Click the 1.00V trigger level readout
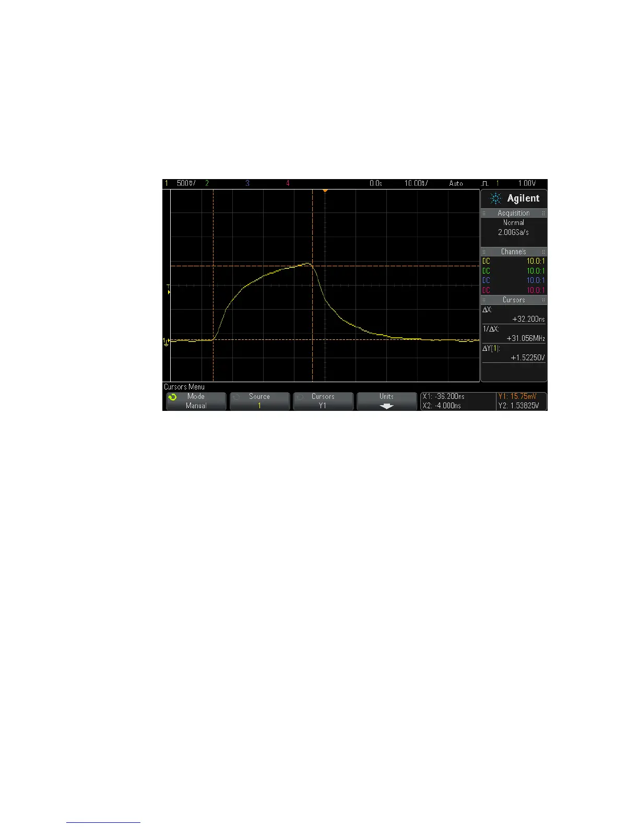 [527, 183]
